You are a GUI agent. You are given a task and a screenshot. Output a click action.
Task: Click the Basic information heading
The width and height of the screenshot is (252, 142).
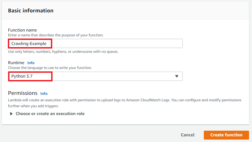pos(31,11)
